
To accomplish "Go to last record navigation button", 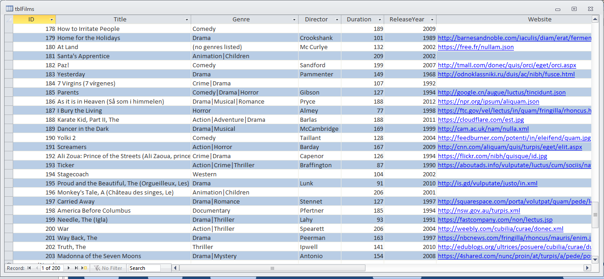I will (x=76, y=268).
